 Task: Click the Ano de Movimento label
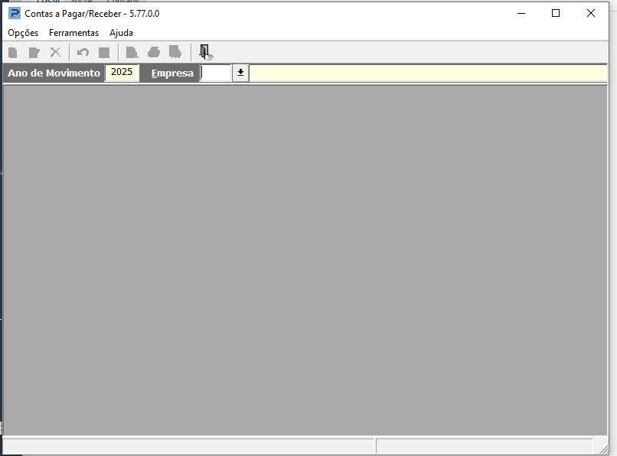[x=54, y=73]
